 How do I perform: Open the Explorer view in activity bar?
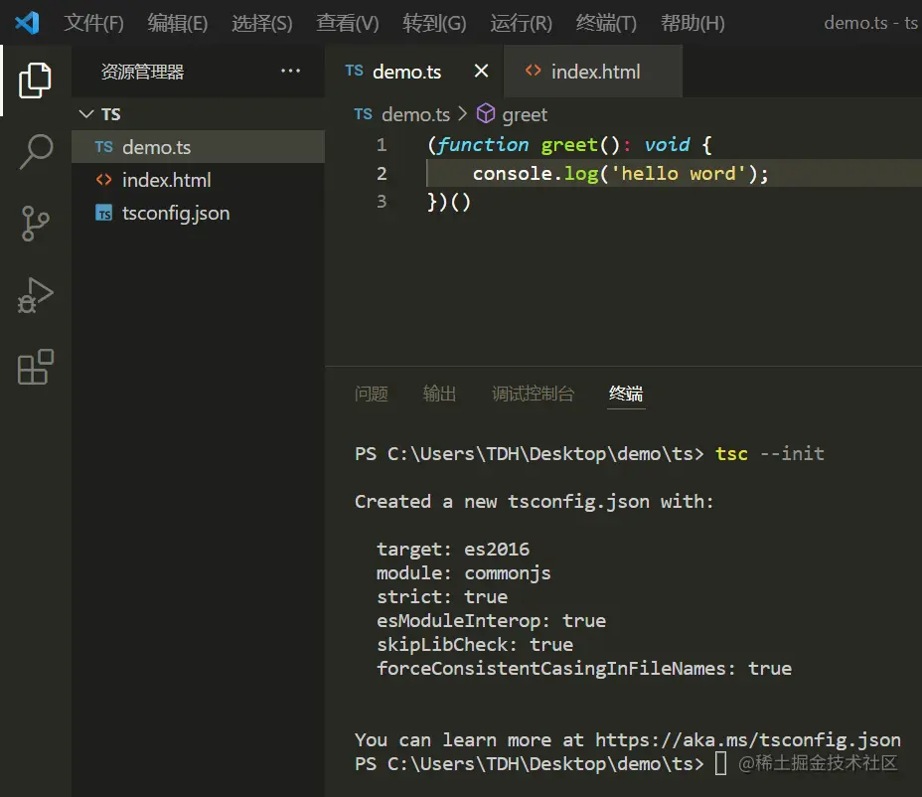point(35,80)
